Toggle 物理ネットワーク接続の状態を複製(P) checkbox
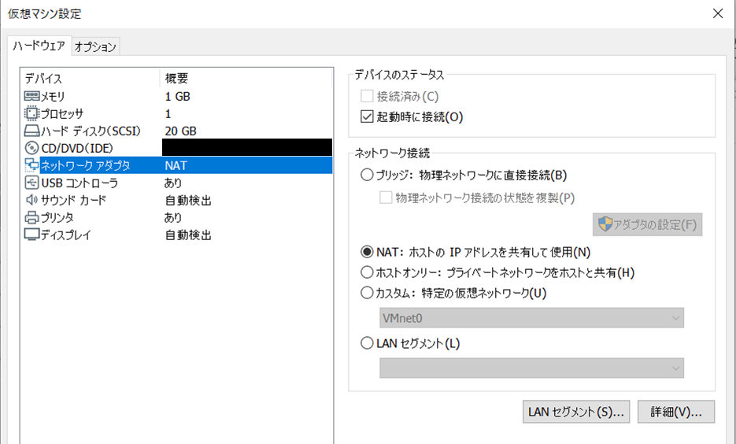The image size is (736, 444). (x=386, y=198)
